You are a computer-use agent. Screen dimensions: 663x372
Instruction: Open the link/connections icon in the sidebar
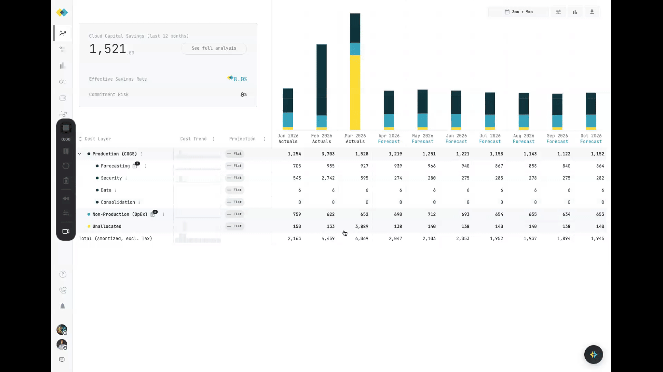tap(63, 82)
